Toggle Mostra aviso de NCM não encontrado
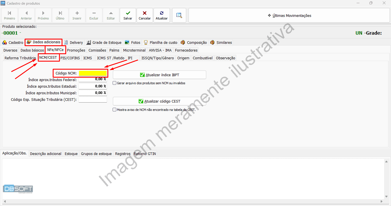 click(x=115, y=110)
